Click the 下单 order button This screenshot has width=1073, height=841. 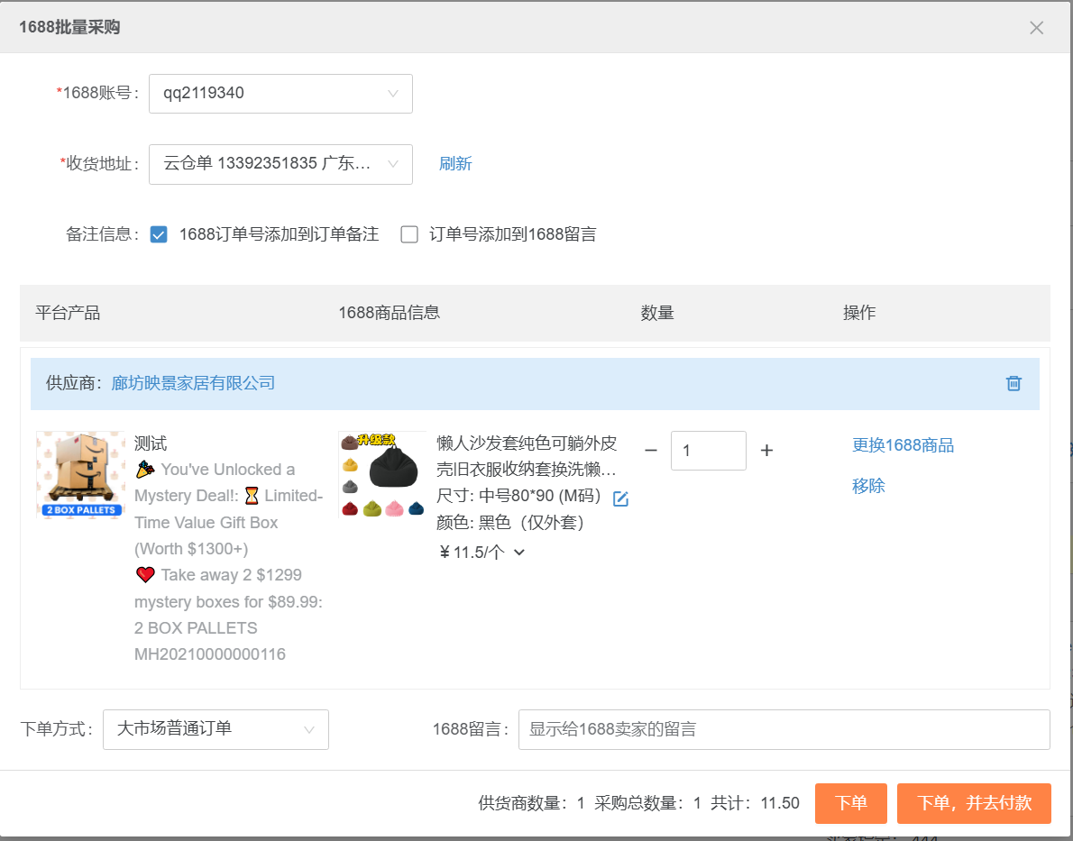(x=850, y=803)
